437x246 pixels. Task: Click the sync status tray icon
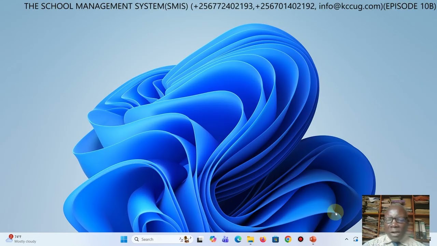(x=356, y=240)
